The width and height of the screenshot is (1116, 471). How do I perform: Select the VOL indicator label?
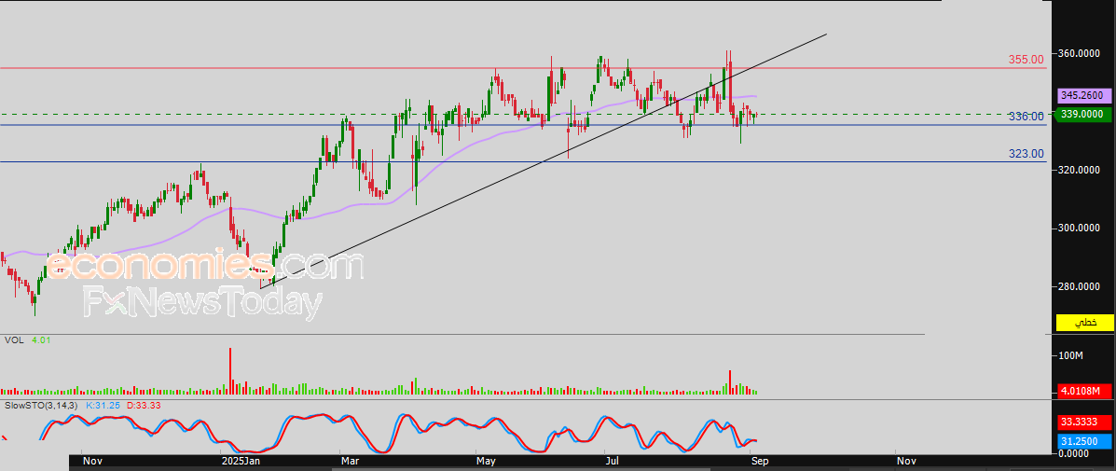pyautogui.click(x=14, y=341)
